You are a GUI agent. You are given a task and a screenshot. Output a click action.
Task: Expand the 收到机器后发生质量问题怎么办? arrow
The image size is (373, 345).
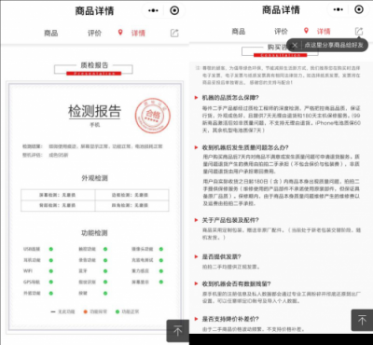[x=196, y=147]
